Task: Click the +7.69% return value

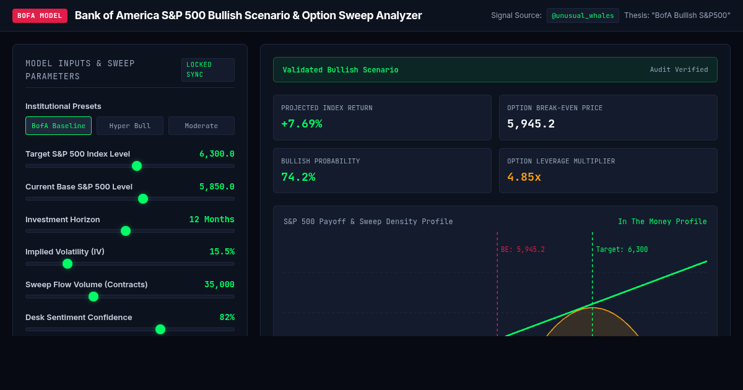Action: coord(302,124)
